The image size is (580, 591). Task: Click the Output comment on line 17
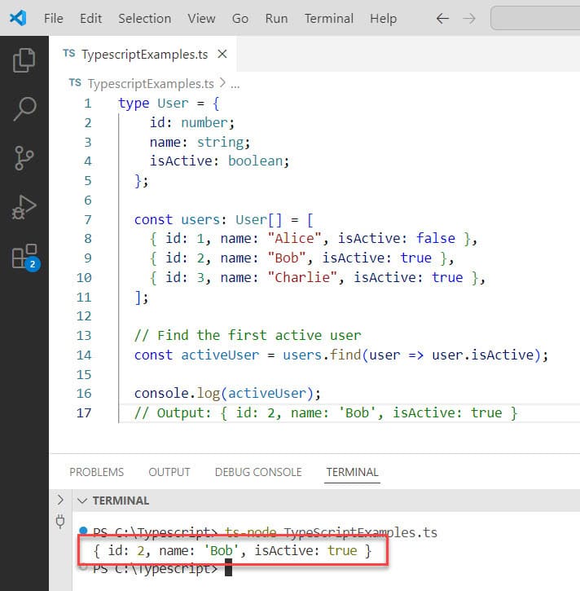pos(326,413)
